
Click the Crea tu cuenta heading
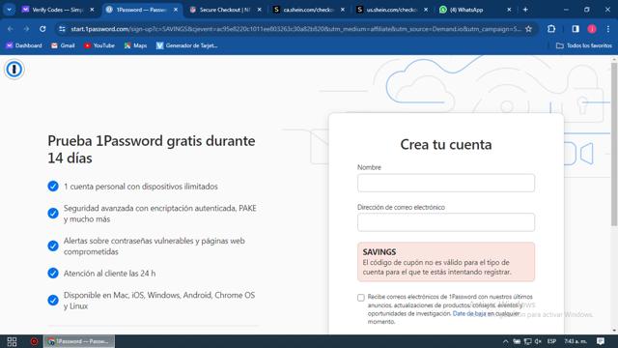446,144
